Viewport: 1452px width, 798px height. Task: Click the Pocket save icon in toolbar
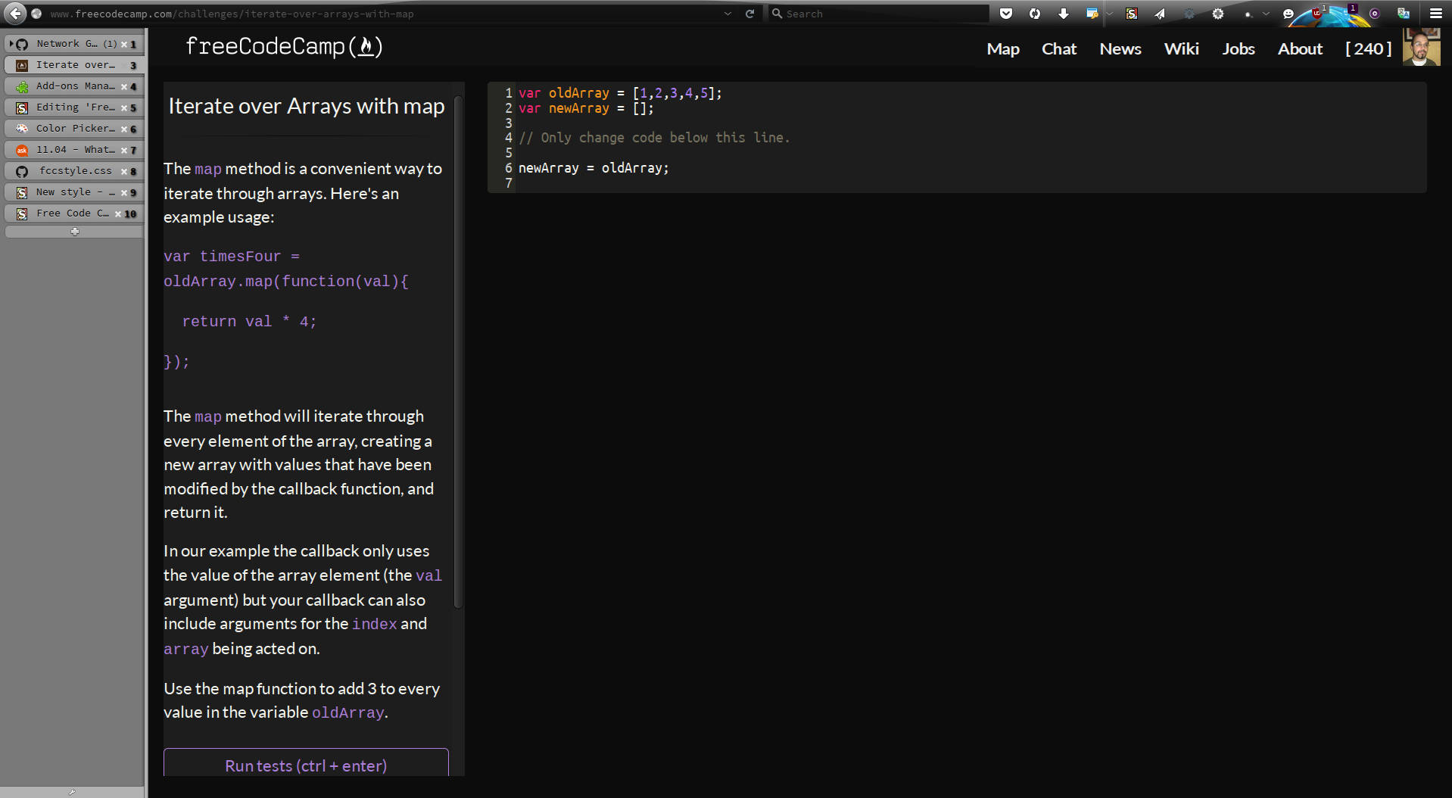1006,14
